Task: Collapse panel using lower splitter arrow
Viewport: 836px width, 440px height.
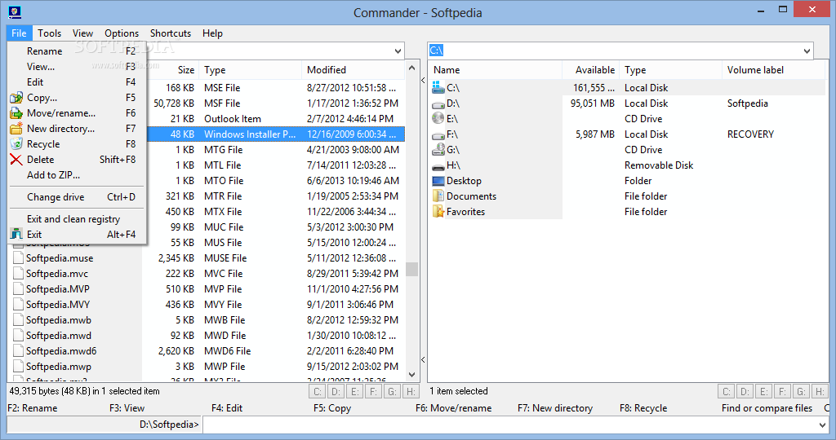Action: (x=424, y=359)
